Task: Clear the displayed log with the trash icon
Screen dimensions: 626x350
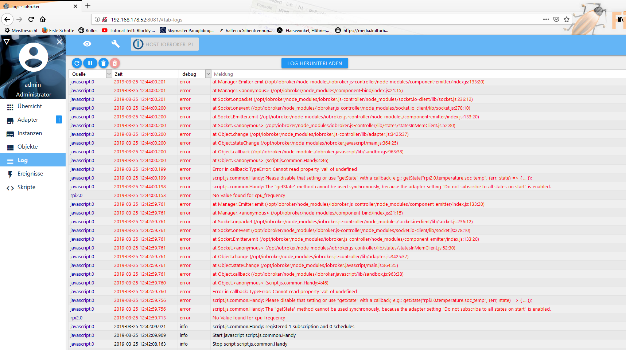Action: (103, 63)
